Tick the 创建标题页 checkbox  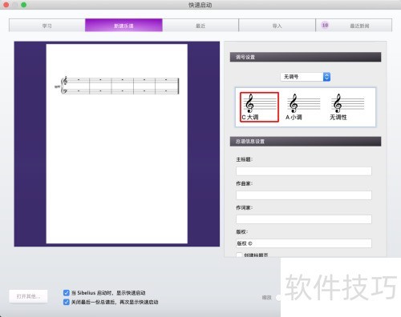click(239, 255)
